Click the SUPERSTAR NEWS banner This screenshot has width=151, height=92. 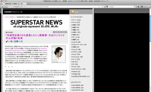36,24
